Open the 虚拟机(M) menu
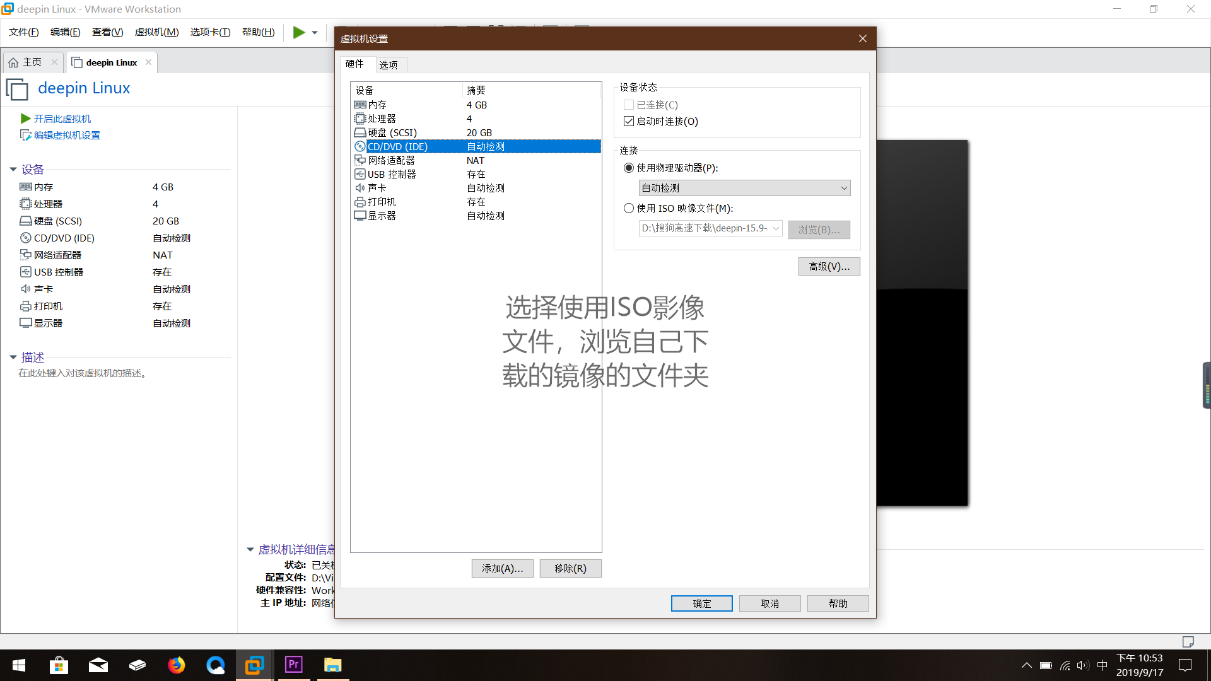 click(157, 32)
